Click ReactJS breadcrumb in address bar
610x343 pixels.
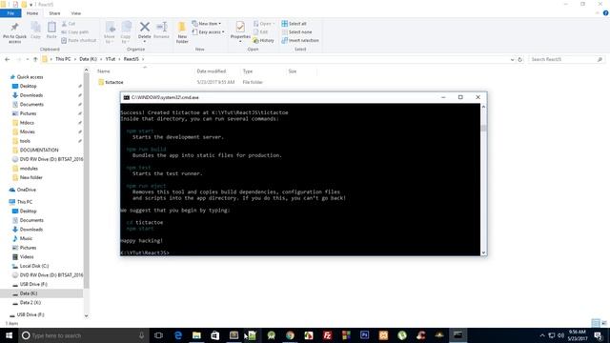tap(132, 59)
